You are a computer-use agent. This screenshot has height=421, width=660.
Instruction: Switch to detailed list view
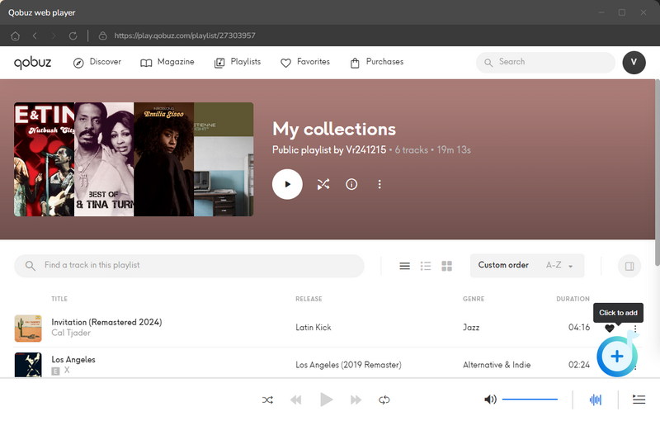click(x=426, y=266)
